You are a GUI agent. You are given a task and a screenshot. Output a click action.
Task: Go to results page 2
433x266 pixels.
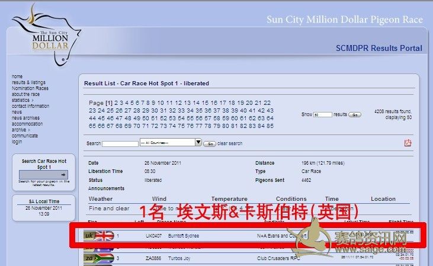point(116,102)
